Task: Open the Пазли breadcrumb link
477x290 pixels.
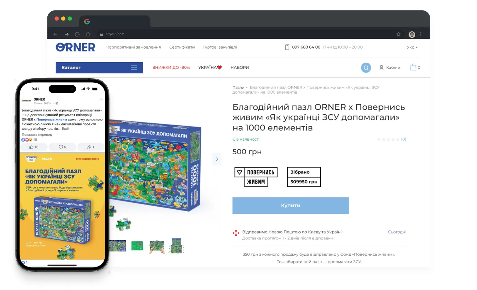Action: click(238, 87)
